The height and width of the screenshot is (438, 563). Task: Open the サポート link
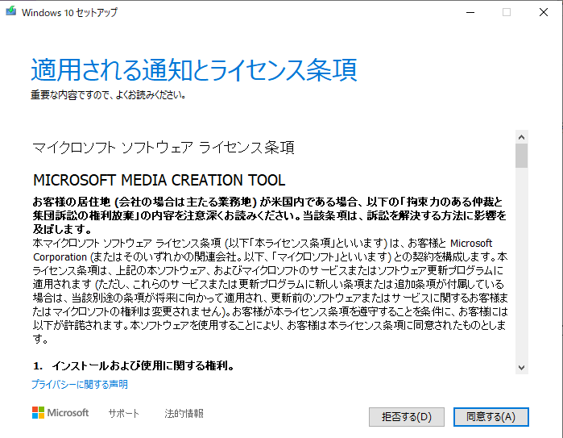(124, 414)
